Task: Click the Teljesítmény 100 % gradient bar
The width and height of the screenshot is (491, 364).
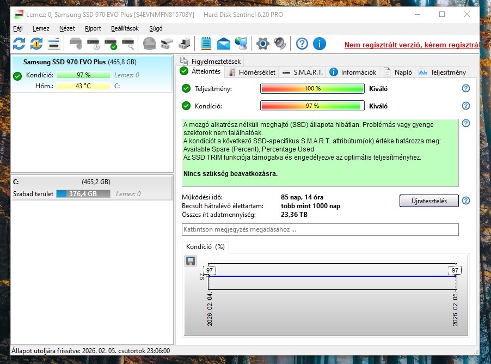Action: (x=312, y=88)
